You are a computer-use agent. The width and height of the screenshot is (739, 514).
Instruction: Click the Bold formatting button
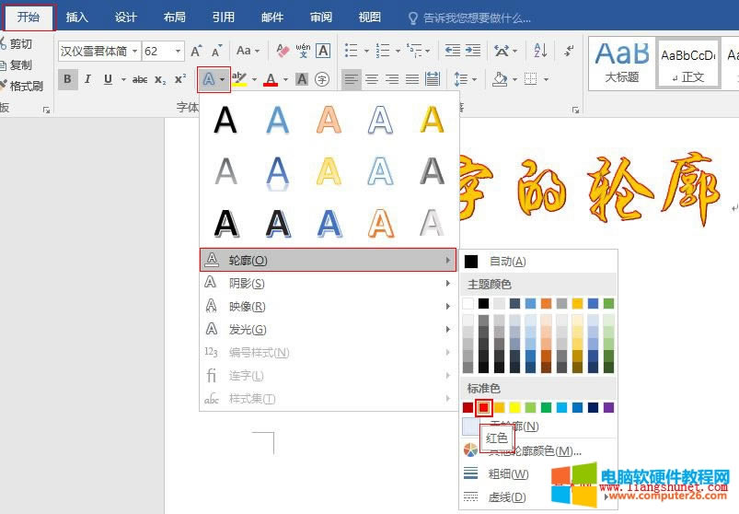[68, 80]
